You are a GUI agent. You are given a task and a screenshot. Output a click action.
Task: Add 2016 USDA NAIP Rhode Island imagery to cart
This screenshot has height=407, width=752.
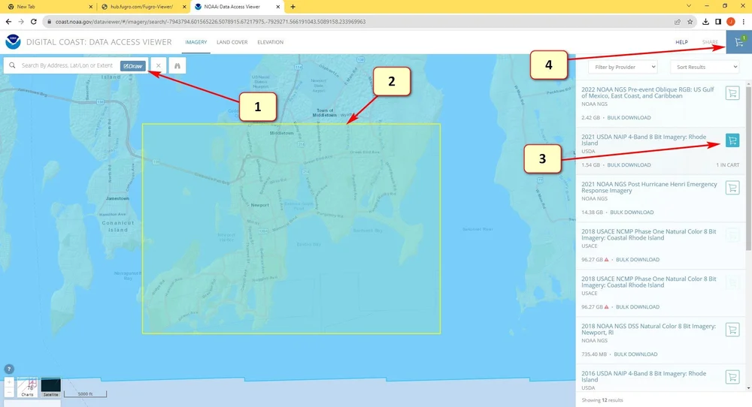[732, 377]
